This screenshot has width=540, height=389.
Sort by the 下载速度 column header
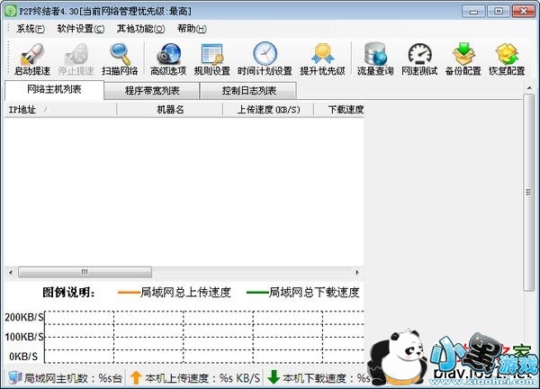point(339,110)
